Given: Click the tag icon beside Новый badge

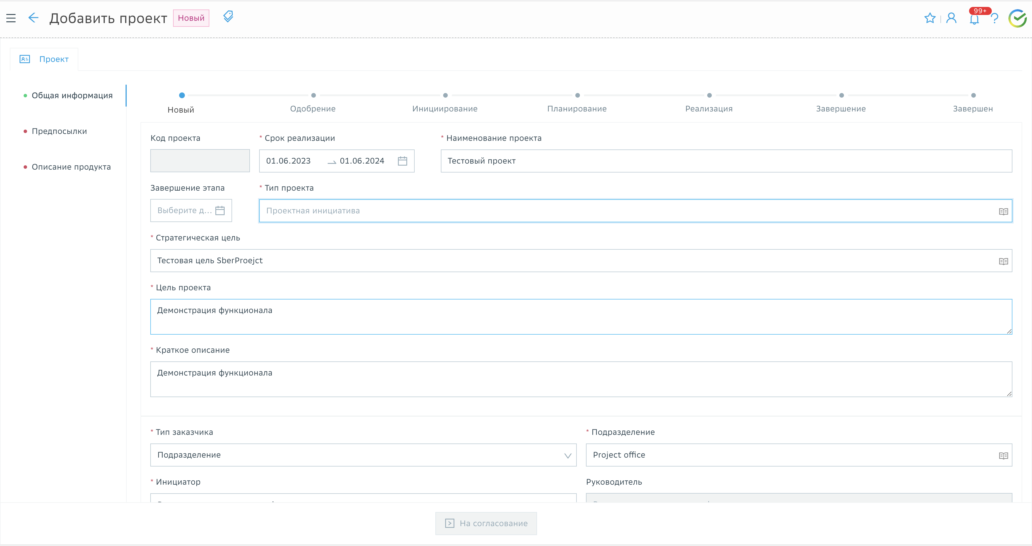Looking at the screenshot, I should 228,16.
